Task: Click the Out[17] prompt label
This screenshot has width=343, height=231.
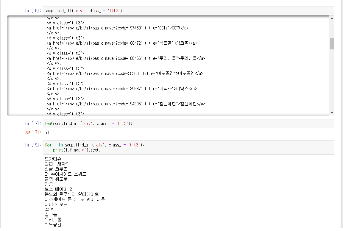Action: pos(33,132)
